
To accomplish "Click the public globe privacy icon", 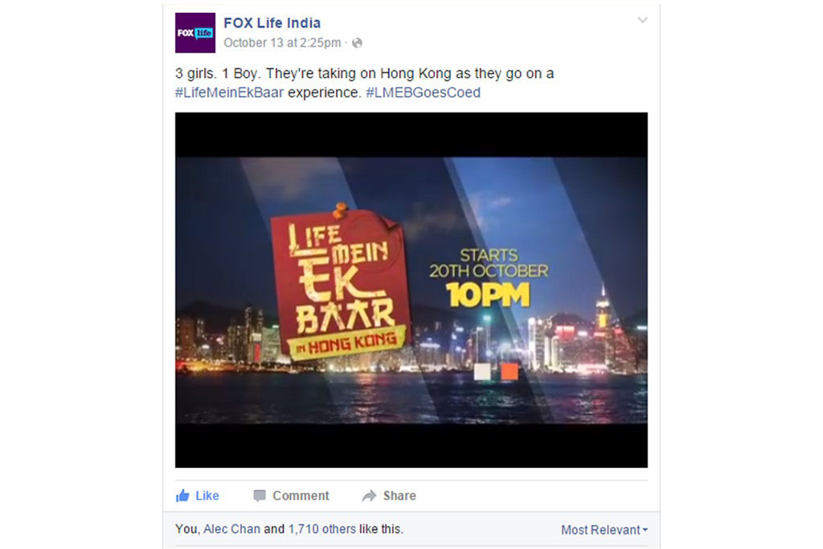I will click(357, 43).
